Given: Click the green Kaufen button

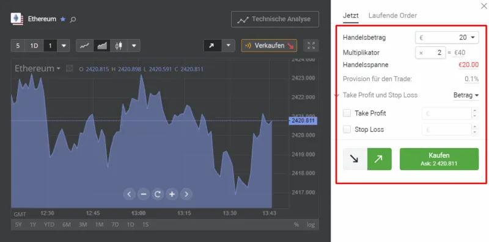Looking at the screenshot, I should [439, 159].
